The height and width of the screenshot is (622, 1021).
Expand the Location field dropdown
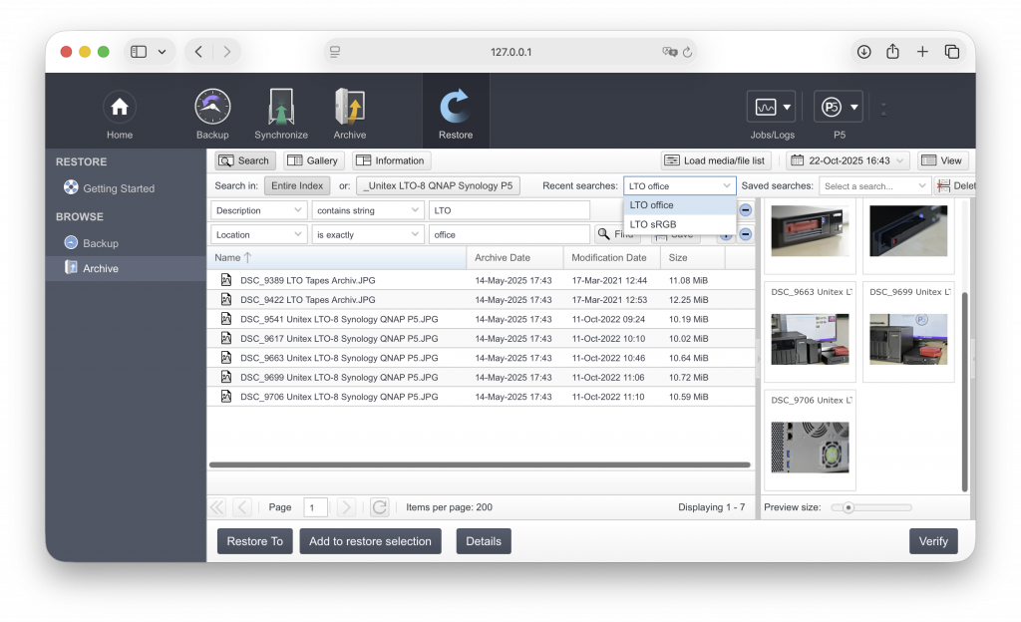point(258,235)
